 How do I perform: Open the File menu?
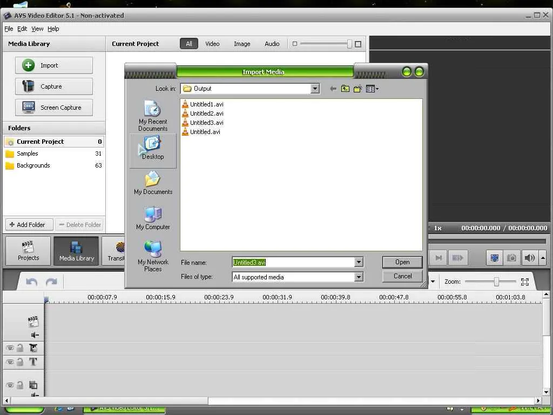9,29
